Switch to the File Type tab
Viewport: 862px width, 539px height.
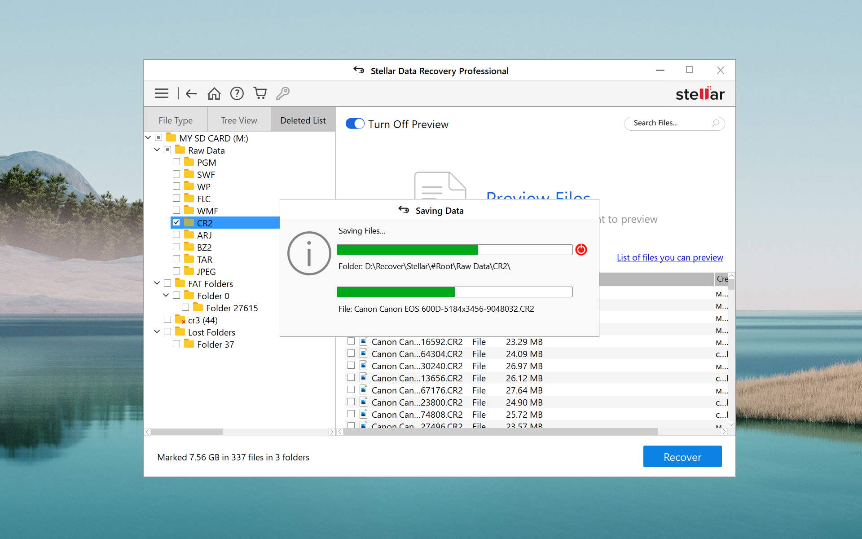tap(176, 120)
